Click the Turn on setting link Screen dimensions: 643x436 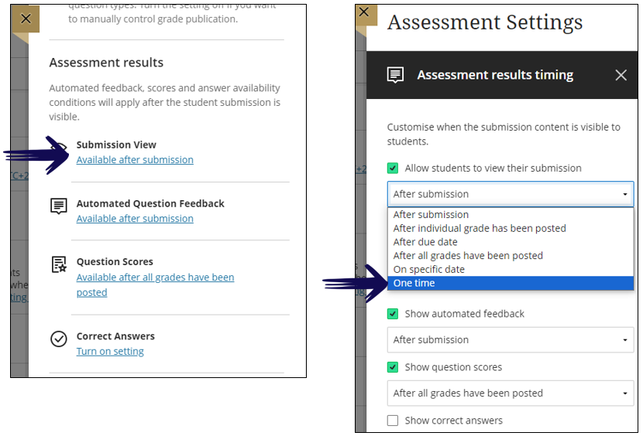point(110,351)
